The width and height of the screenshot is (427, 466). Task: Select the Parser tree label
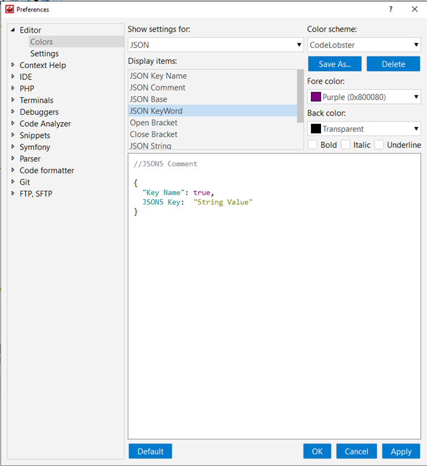(x=30, y=159)
